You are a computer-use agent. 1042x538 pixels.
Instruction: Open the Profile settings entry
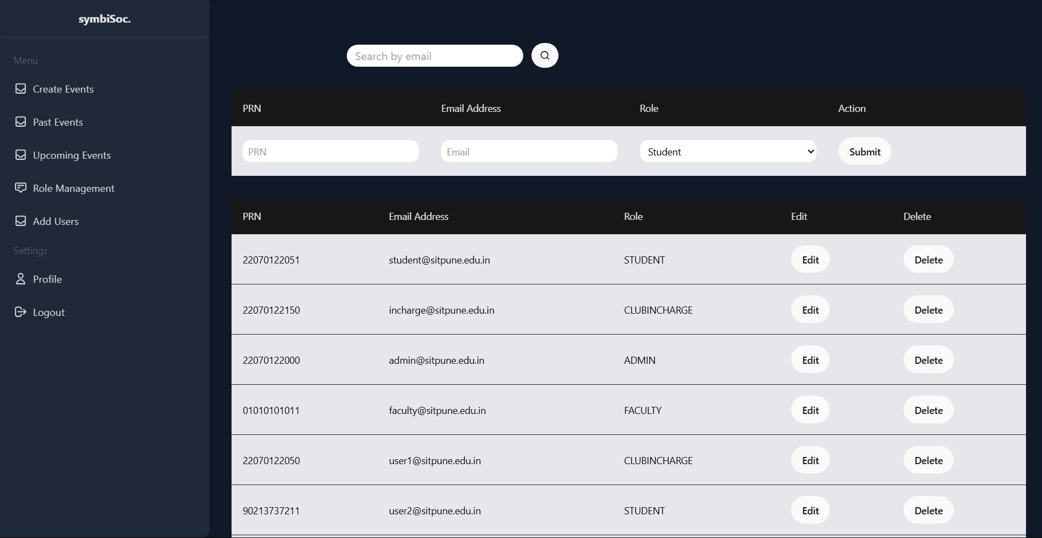click(x=47, y=279)
